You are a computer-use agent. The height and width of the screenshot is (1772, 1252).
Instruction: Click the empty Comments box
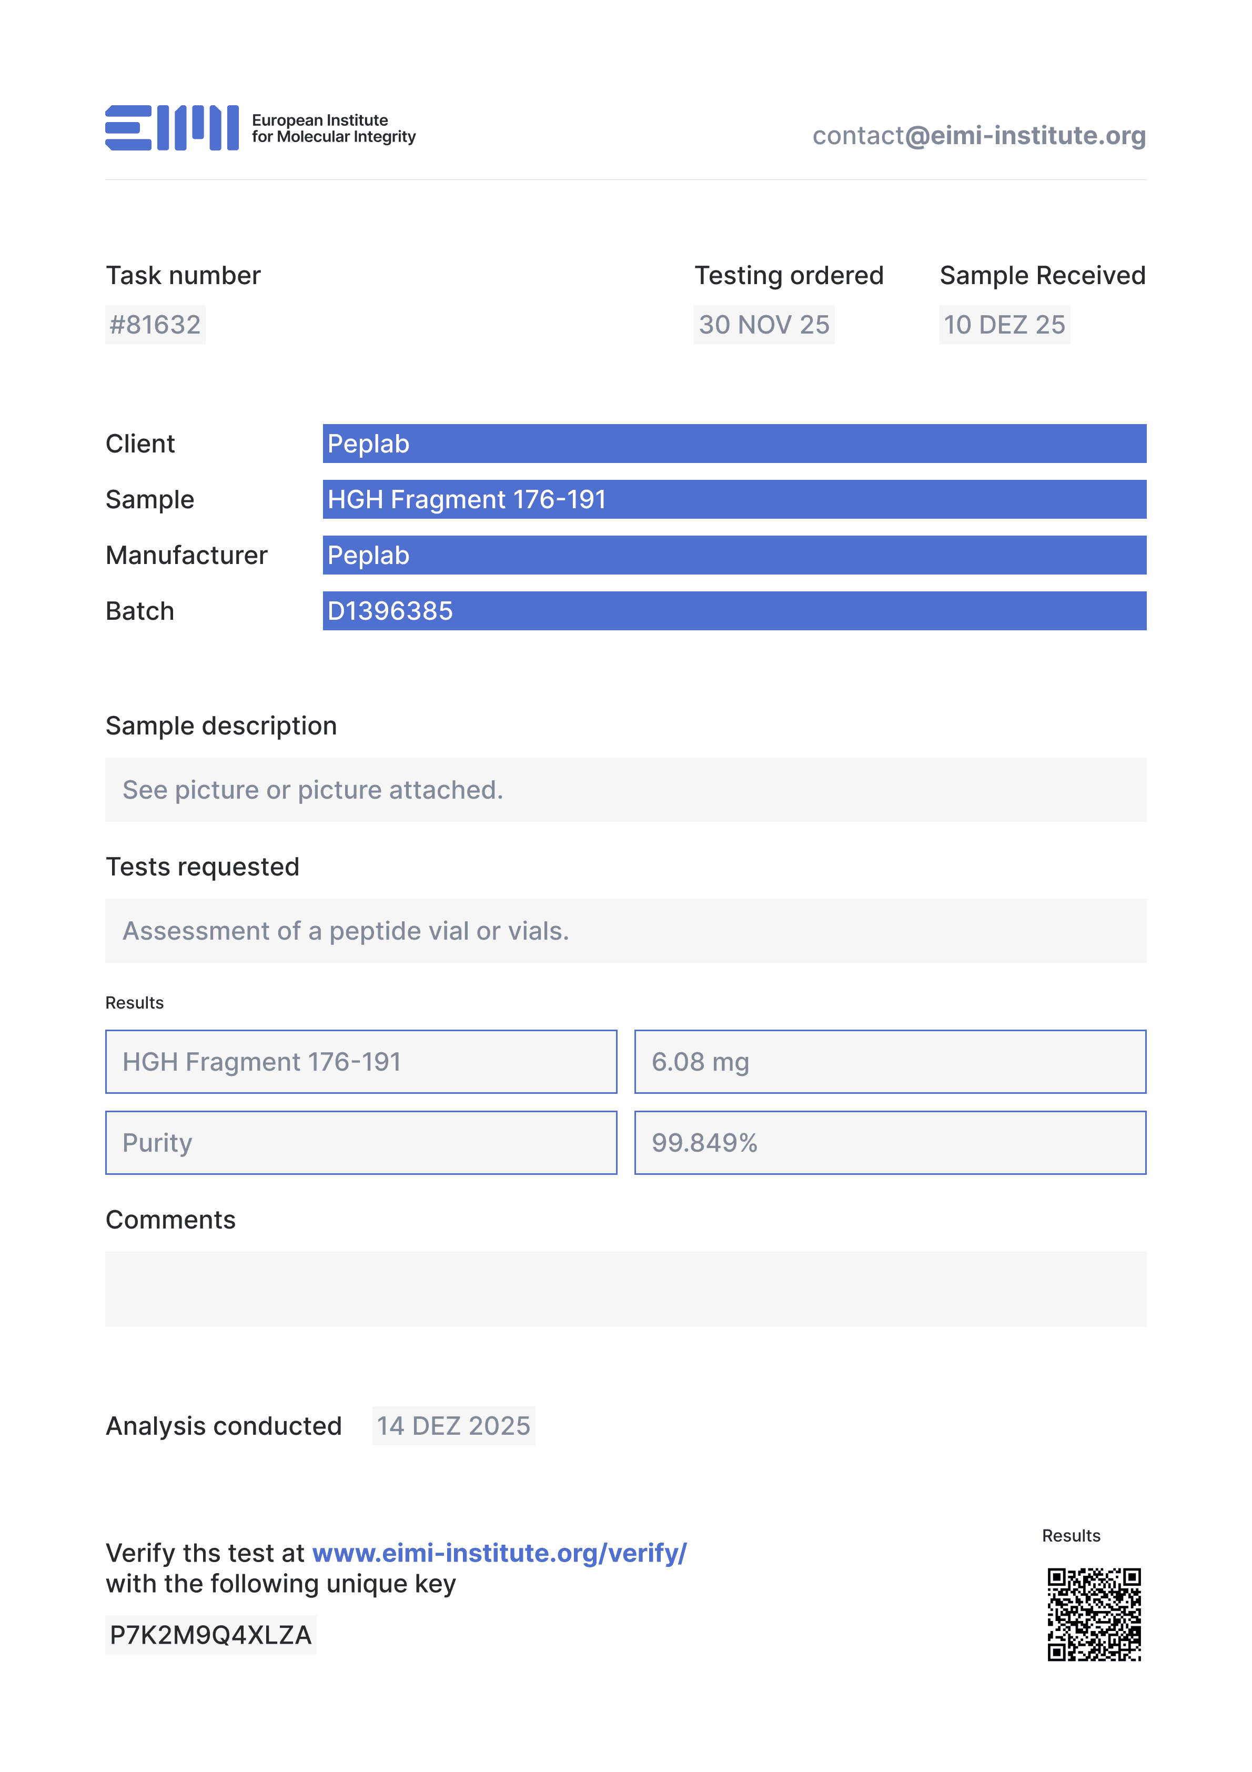625,1289
